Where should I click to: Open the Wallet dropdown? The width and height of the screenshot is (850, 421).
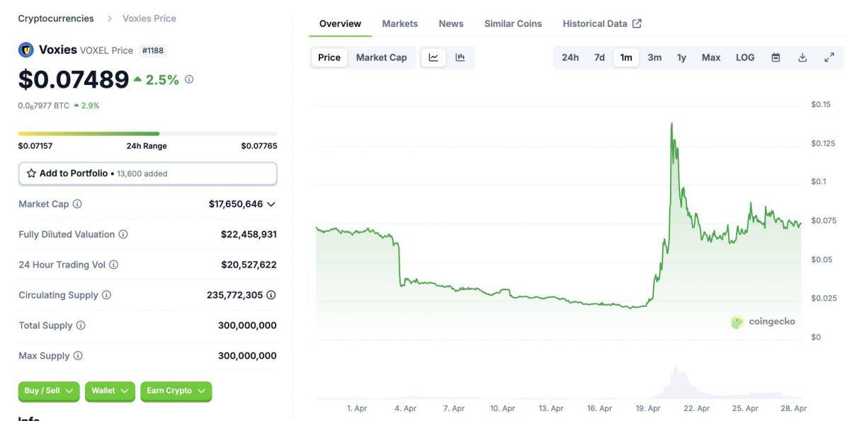pyautogui.click(x=110, y=391)
